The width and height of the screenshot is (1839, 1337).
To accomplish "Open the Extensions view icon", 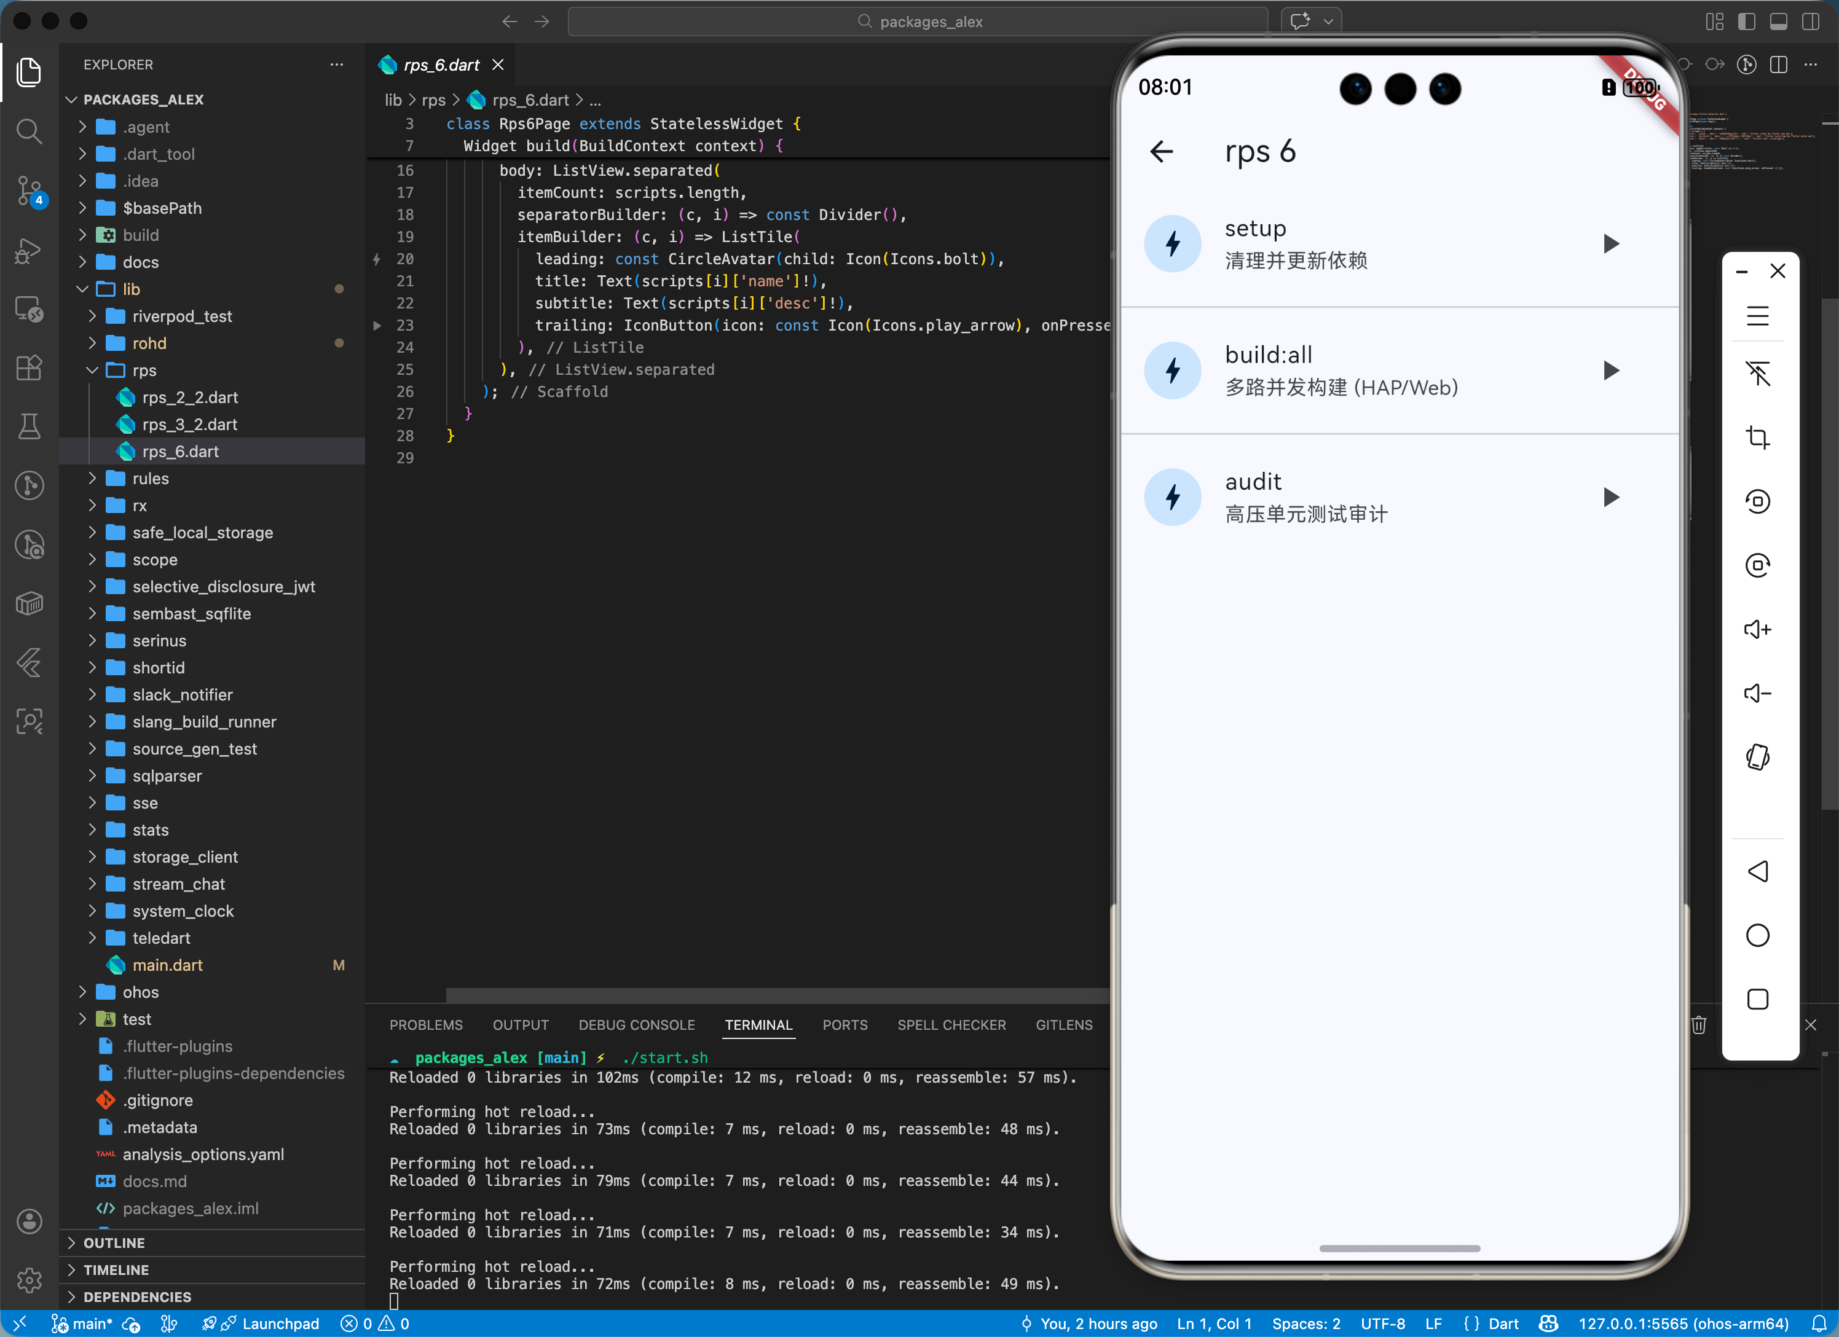I will [x=29, y=368].
